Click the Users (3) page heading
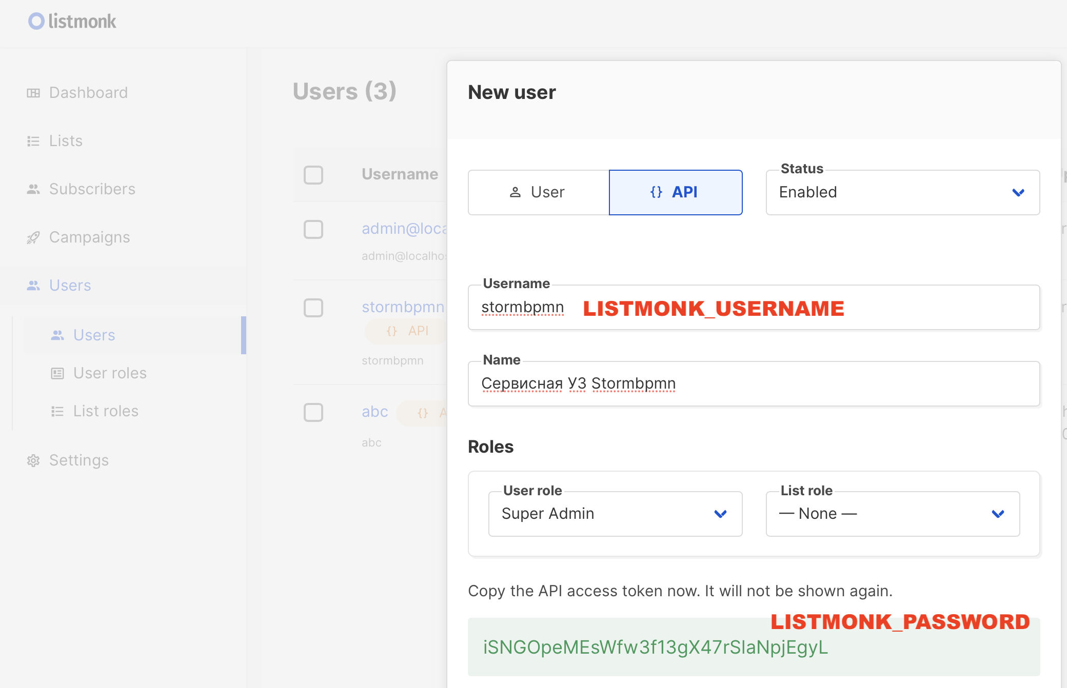Image resolution: width=1067 pixels, height=688 pixels. (345, 91)
